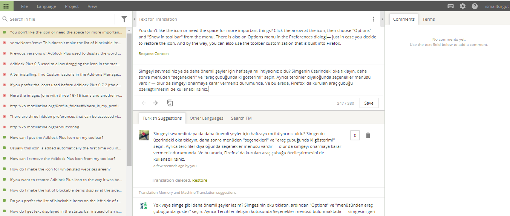The height and width of the screenshot is (216, 510).
Task: Click the Save button
Action: pyautogui.click(x=369, y=103)
